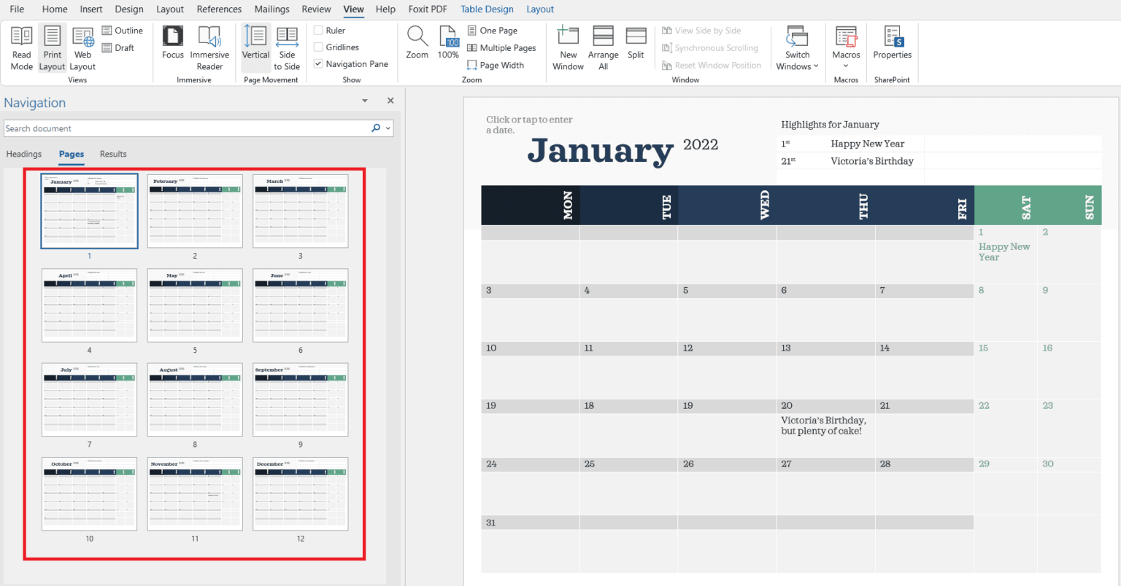1121x586 pixels.
Task: Activate Focus mode
Action: click(172, 47)
